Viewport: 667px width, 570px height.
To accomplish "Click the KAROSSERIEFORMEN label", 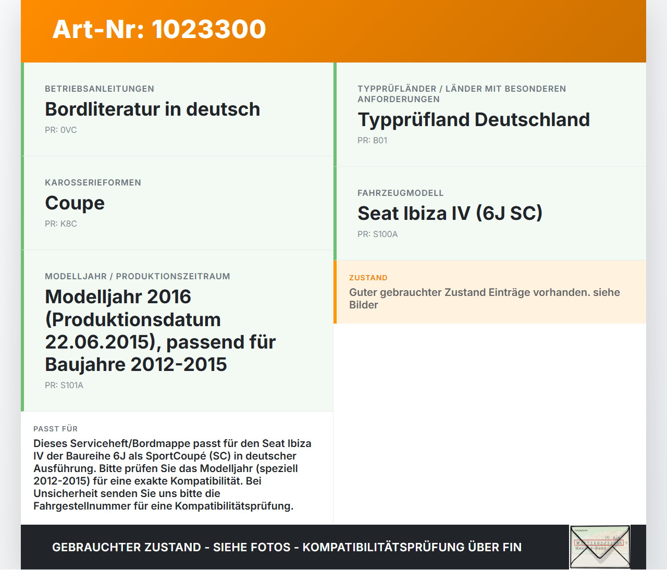I will 93,182.
